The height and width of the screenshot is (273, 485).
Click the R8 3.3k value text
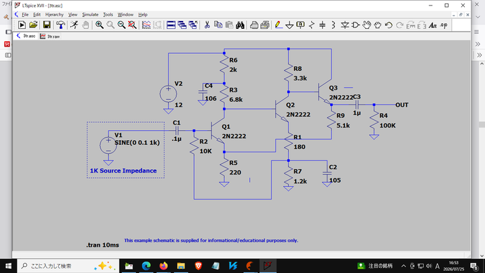pyautogui.click(x=300, y=78)
